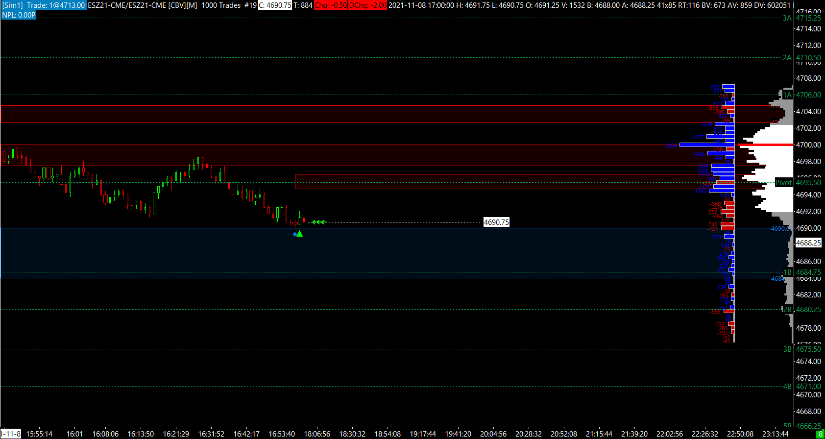Viewport: 825px width, 439px height.
Task: Click the green up-triangle buy marker
Action: tap(299, 234)
